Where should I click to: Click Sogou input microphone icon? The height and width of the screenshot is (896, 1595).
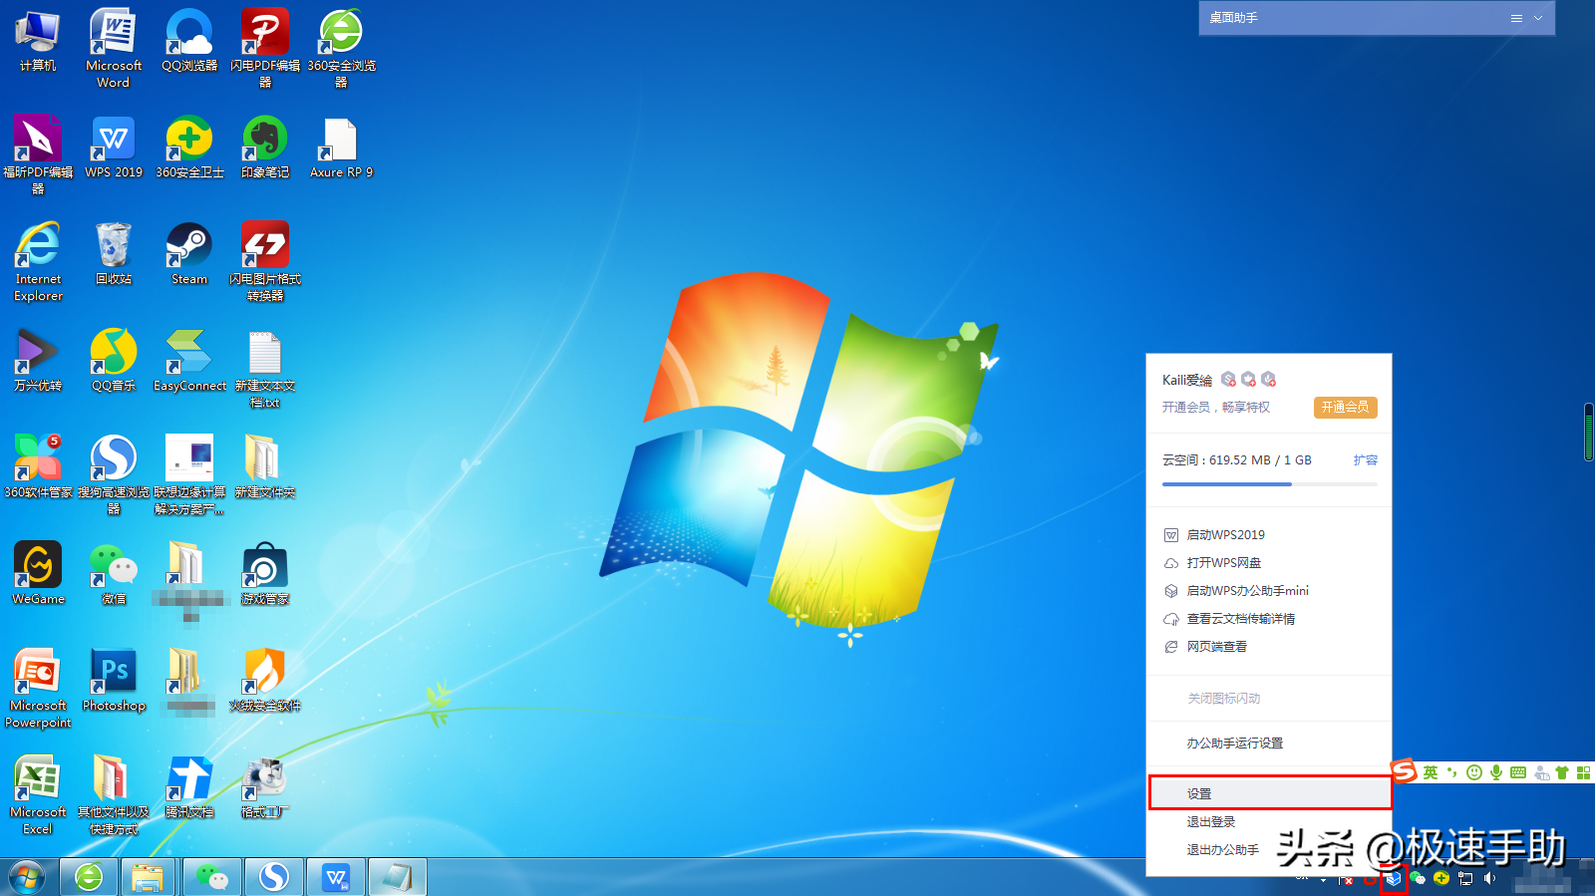(1496, 772)
